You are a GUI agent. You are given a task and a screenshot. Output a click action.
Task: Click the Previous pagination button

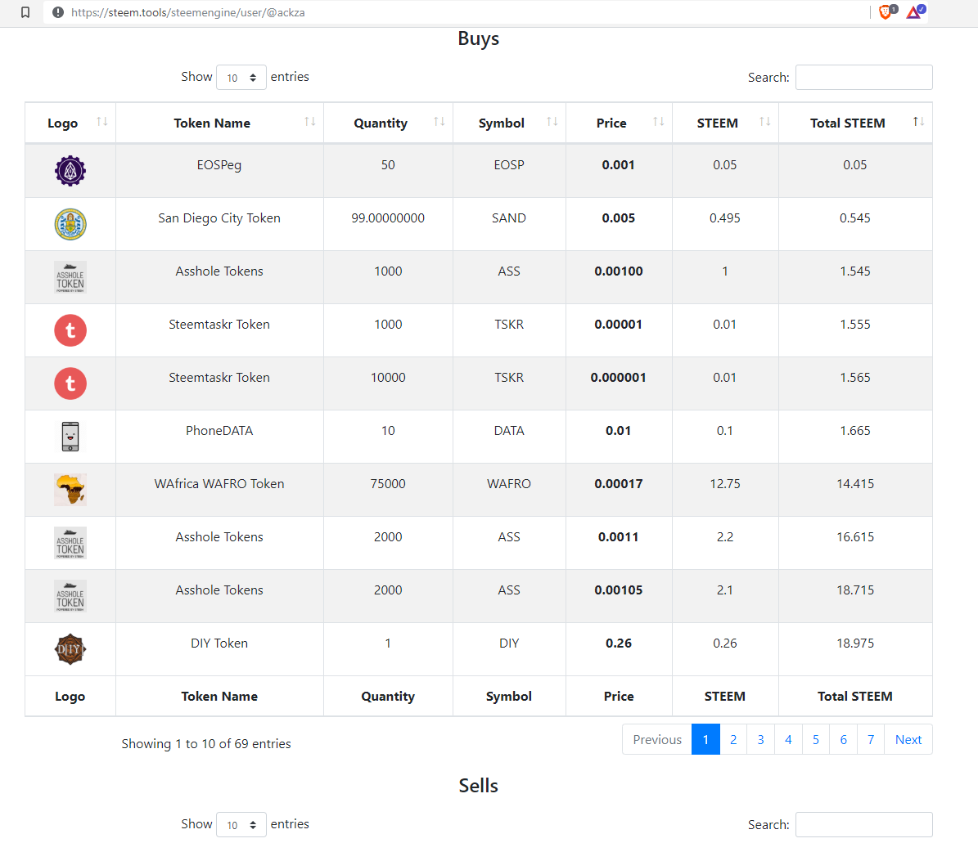pos(657,739)
